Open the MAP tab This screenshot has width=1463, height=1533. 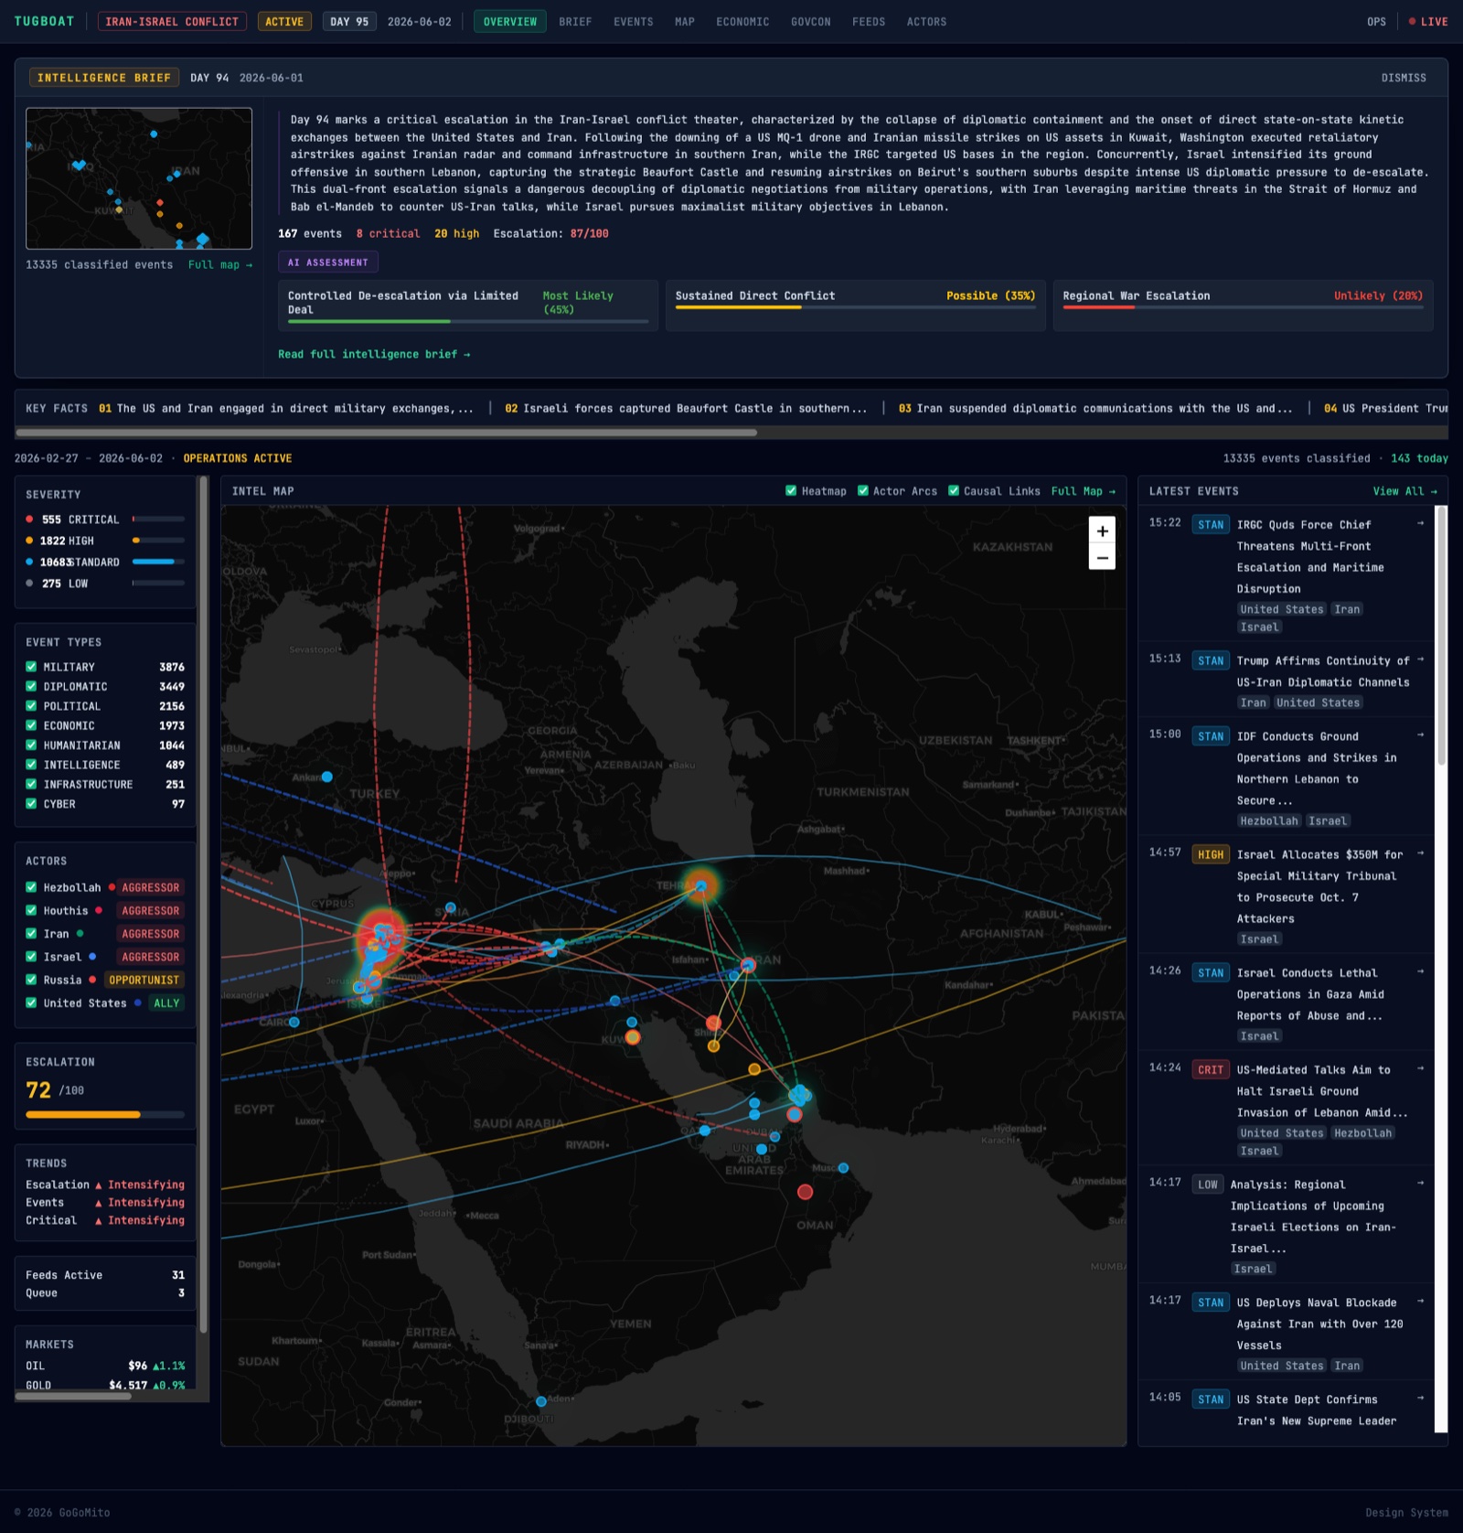tap(685, 21)
